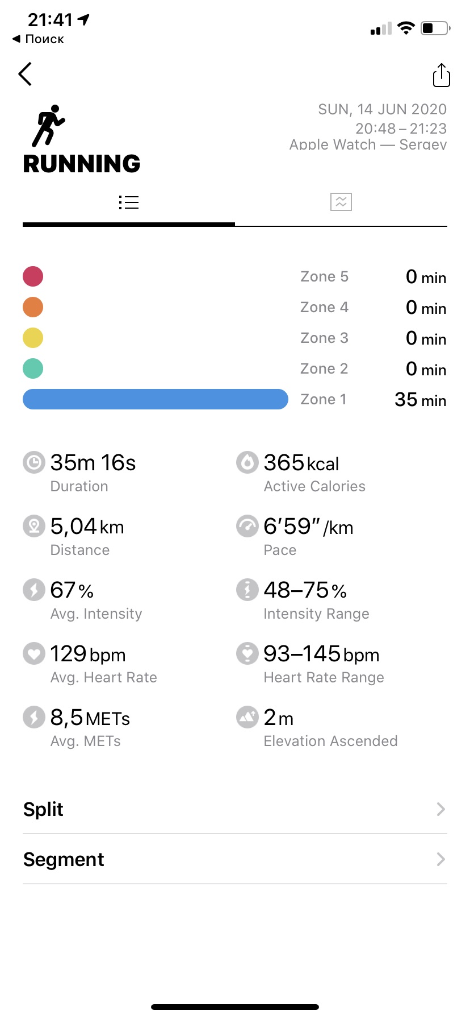Return to Поиск via status bar link
Viewport: 470px width, 1019px height.
[39, 39]
